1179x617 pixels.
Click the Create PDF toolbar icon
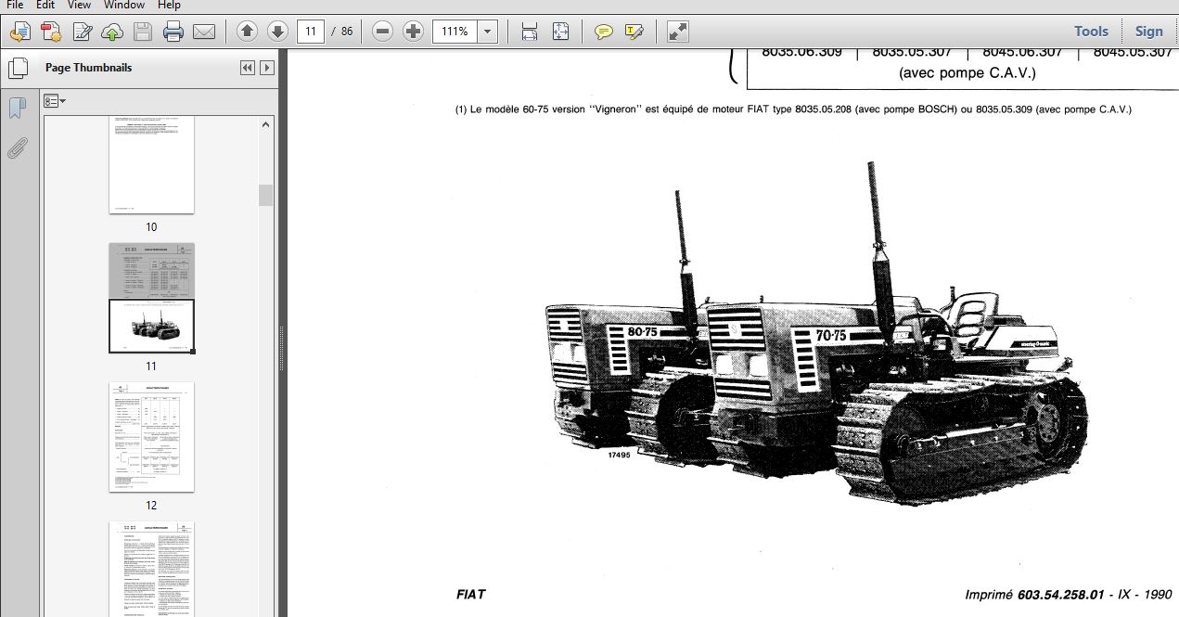click(19, 32)
